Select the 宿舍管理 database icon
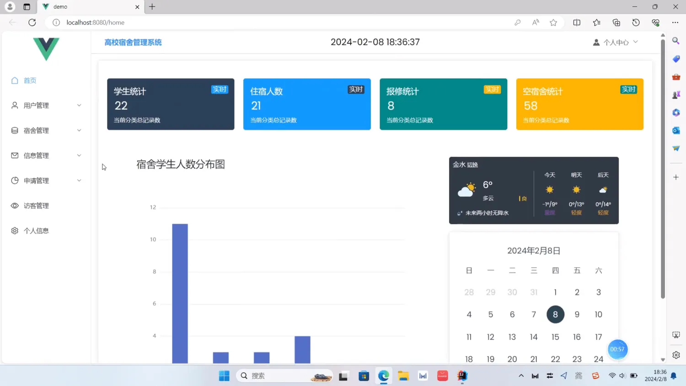 (x=14, y=130)
